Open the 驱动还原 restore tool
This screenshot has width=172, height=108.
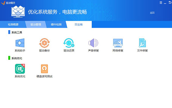click(69, 43)
